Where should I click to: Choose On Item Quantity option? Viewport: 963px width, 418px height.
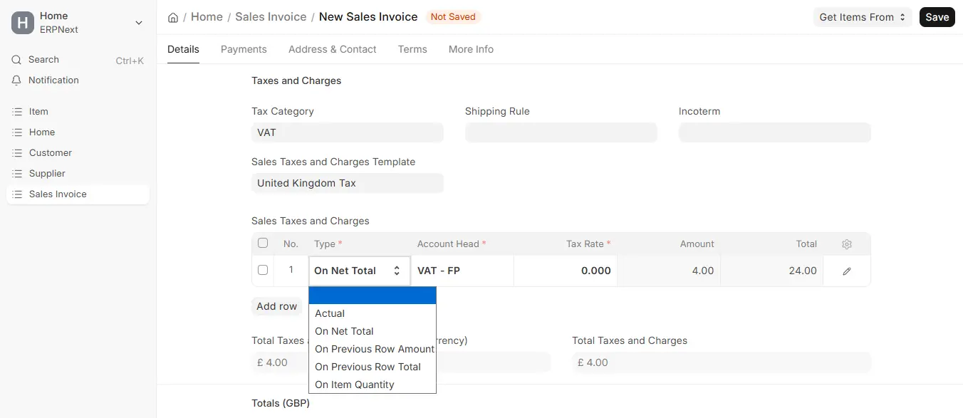click(x=373, y=385)
